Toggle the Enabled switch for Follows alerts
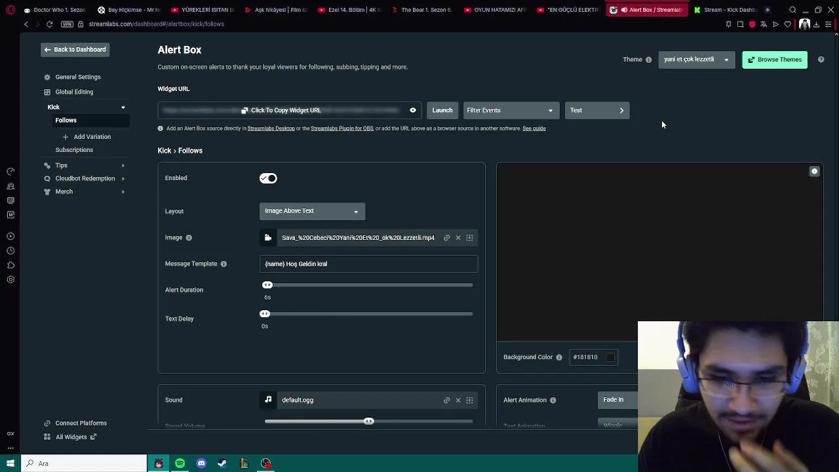 (x=268, y=178)
